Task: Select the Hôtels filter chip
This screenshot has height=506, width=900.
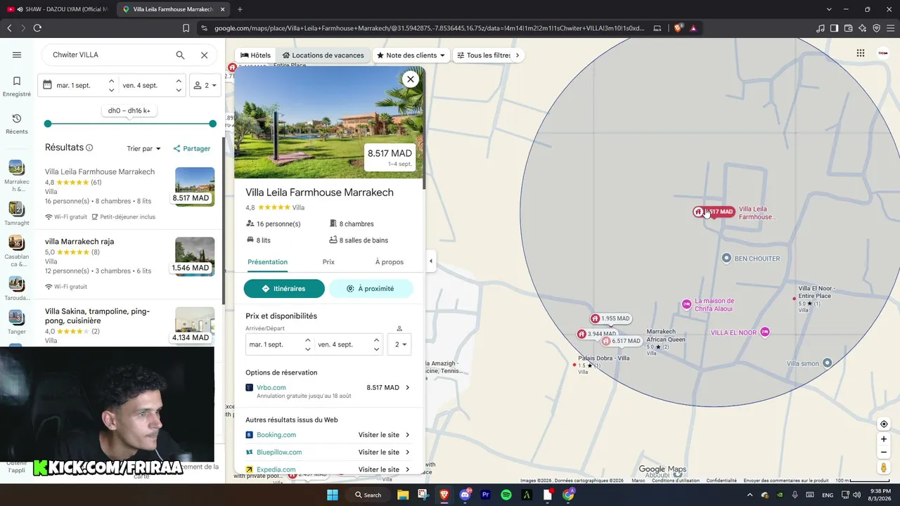Action: 255,55
